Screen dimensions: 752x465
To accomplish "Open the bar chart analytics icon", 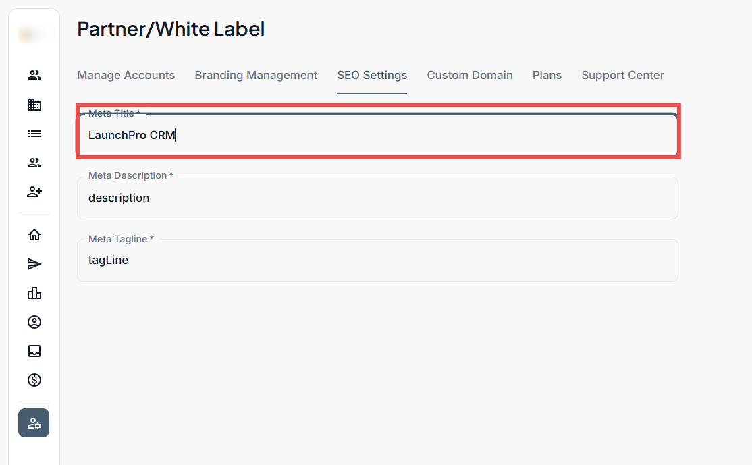I will point(34,293).
